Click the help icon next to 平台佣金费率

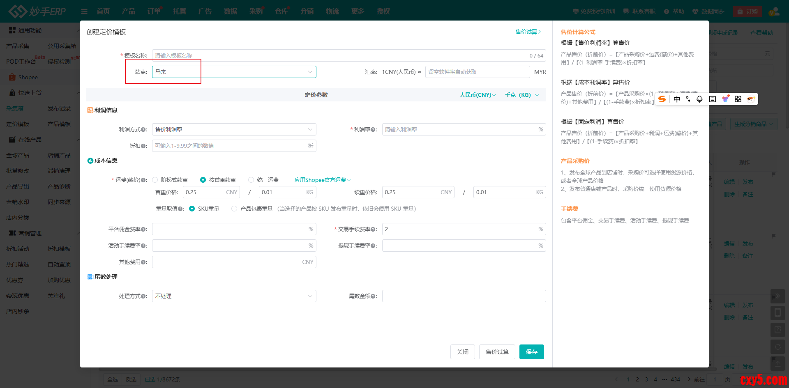(143, 230)
